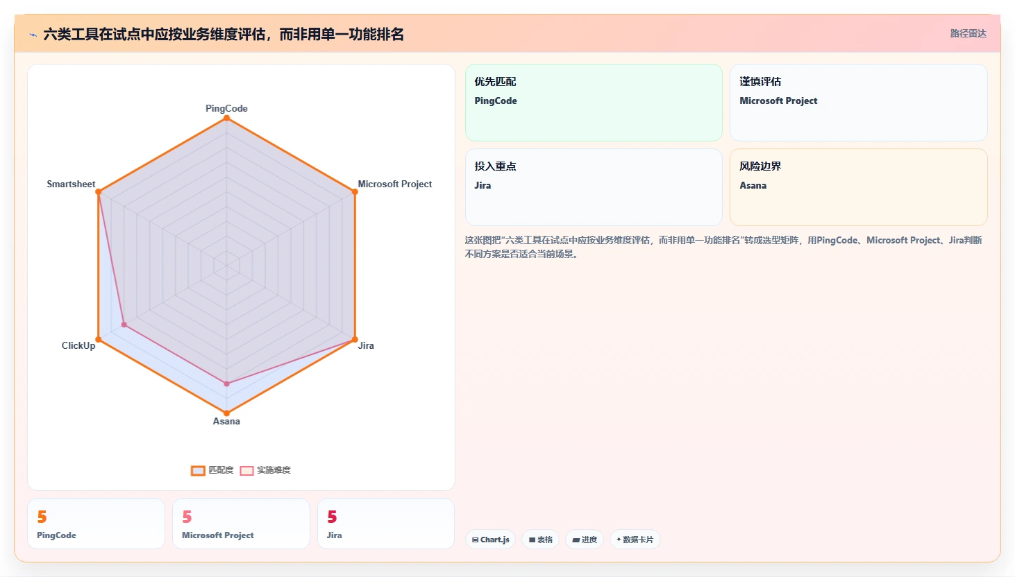1015x577 pixels.
Task: Click the 表格 chip
Action: pyautogui.click(x=541, y=540)
